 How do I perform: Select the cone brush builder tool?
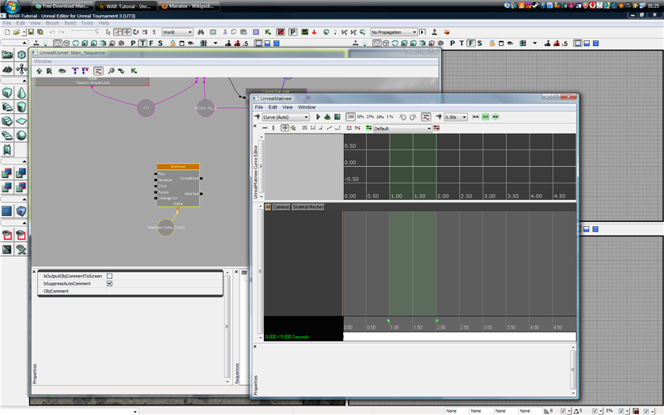click(21, 92)
